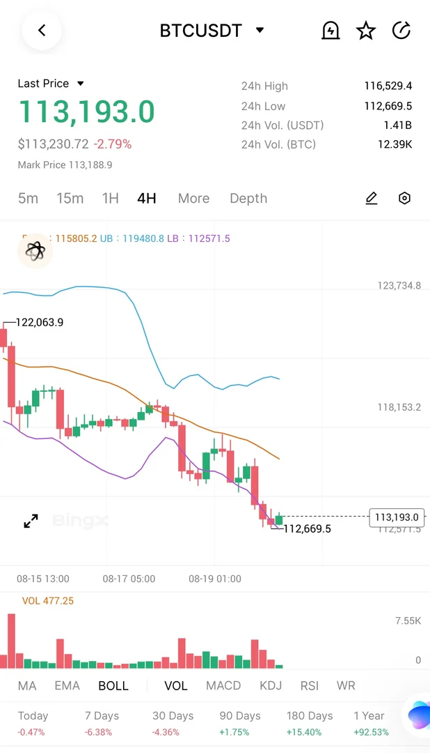Tap the current price marker 113,193.0
Image resolution: width=430 pixels, height=753 pixels.
(x=397, y=517)
